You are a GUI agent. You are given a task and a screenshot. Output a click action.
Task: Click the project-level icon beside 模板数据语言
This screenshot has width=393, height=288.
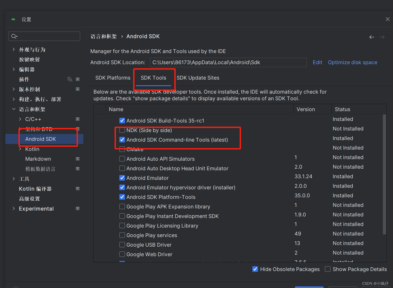78,169
